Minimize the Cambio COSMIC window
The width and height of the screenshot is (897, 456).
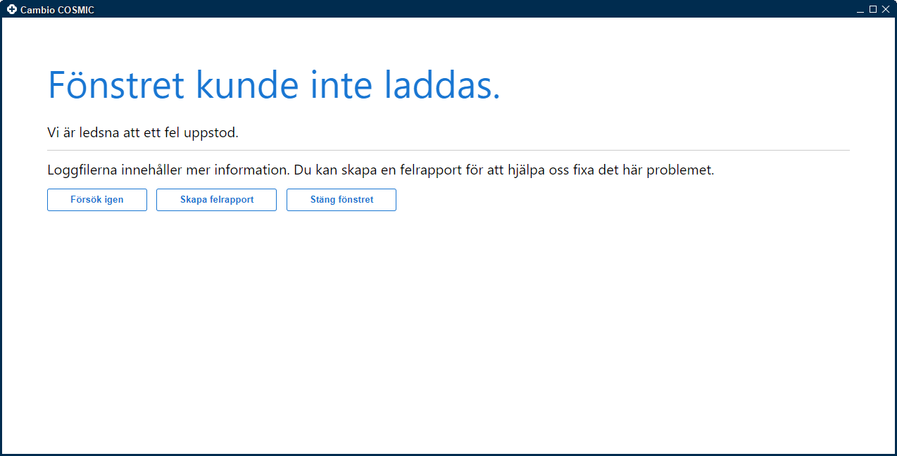tap(860, 10)
